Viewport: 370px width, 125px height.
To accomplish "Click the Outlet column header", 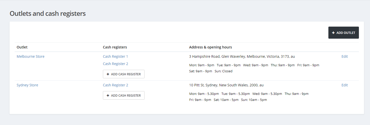I will click(22, 47).
